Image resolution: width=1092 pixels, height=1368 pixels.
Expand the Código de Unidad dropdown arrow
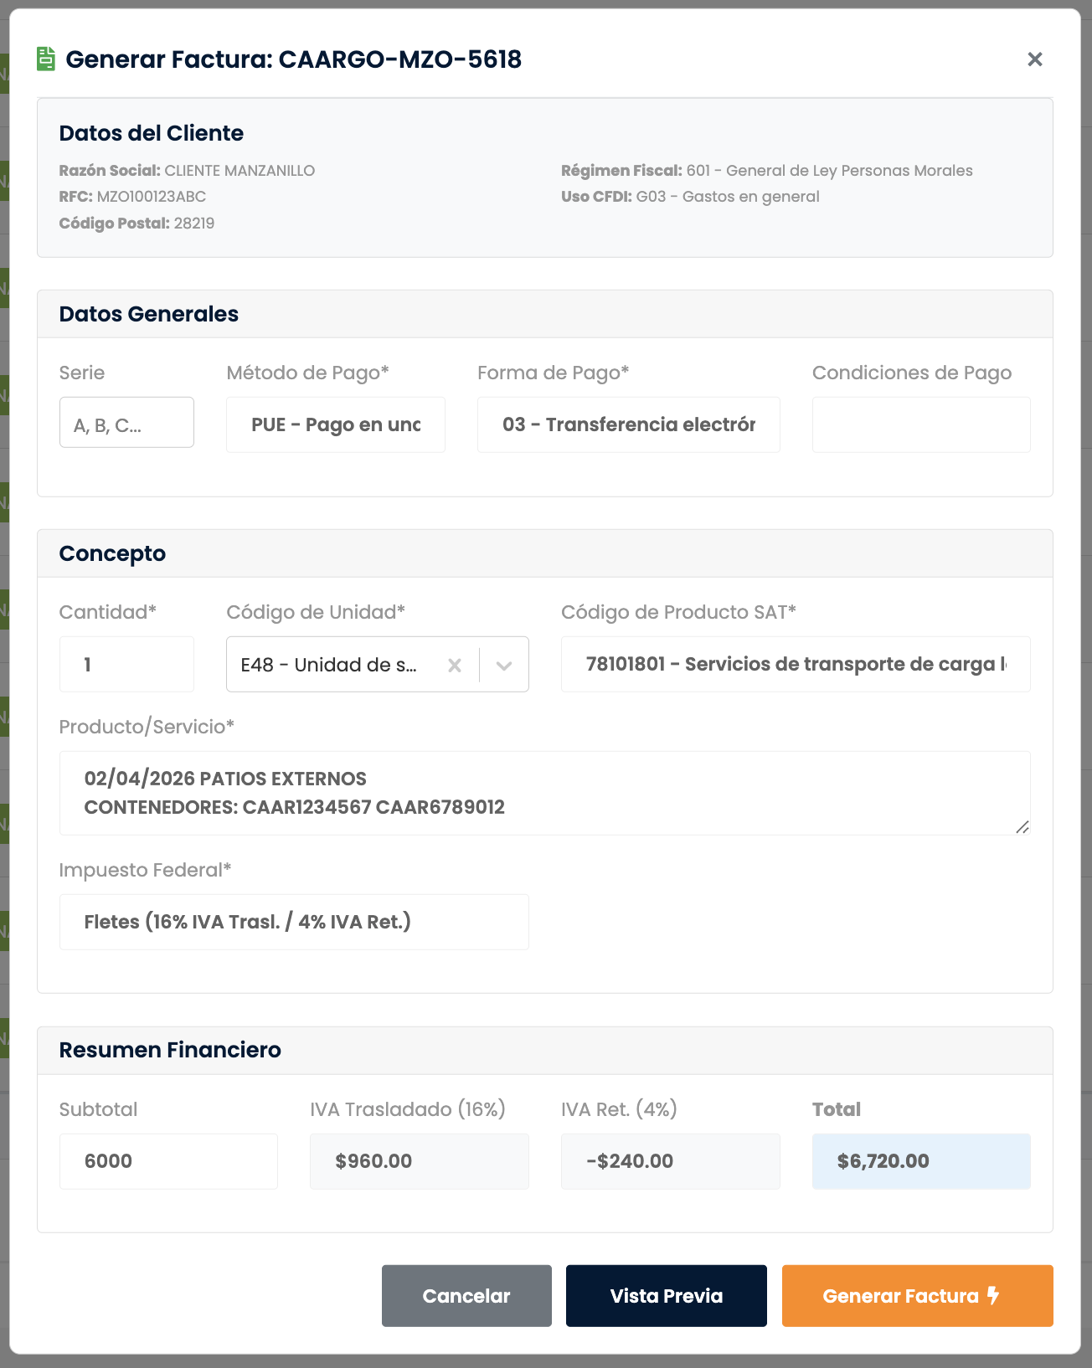pos(504,666)
